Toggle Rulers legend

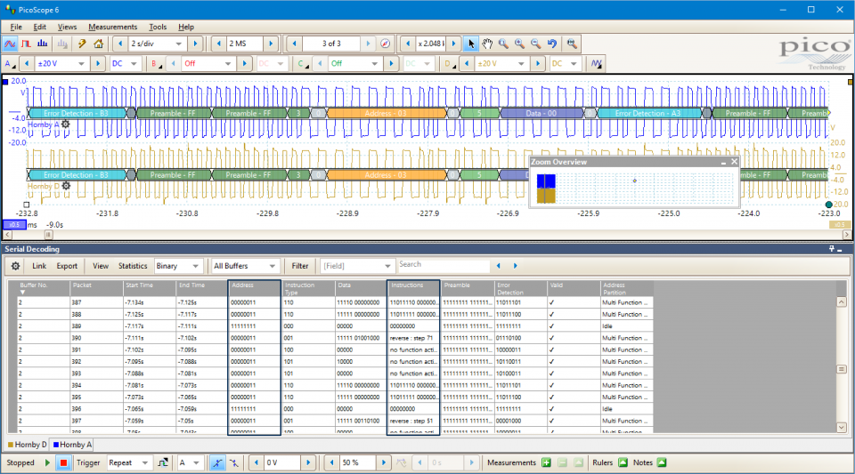click(x=623, y=462)
